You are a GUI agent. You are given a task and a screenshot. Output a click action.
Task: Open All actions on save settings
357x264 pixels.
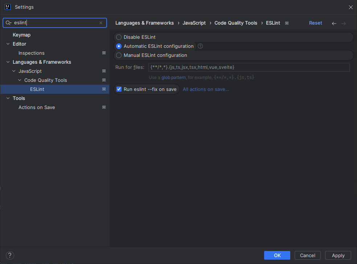point(206,89)
